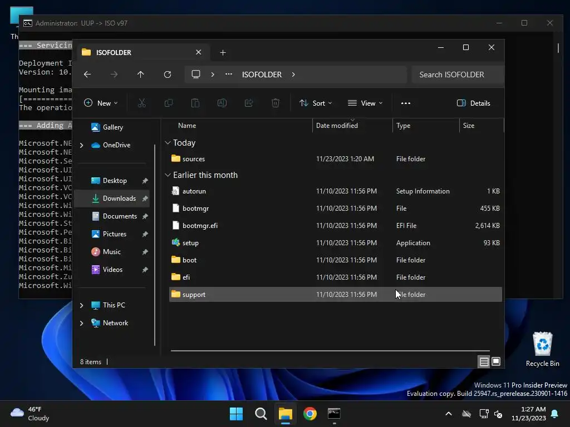Open the Windows Start menu

pyautogui.click(x=236, y=414)
